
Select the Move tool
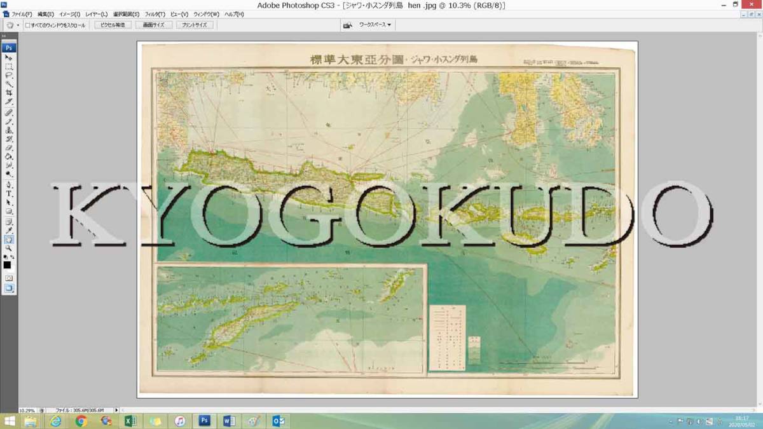(9, 58)
